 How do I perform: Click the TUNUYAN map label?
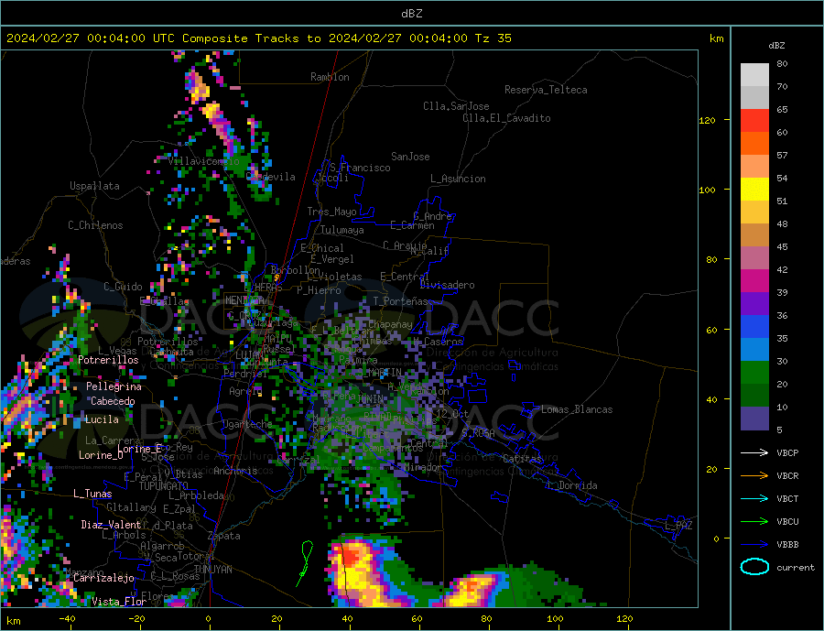212,570
